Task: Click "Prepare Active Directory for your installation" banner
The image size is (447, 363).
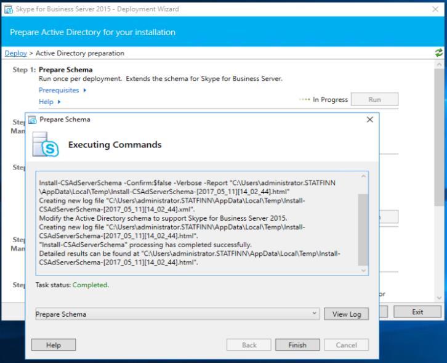Action: (92, 32)
